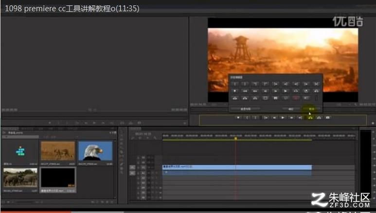Play the sequence from Program Monitor transport bar
The height and width of the screenshot is (213, 376).
283,117
